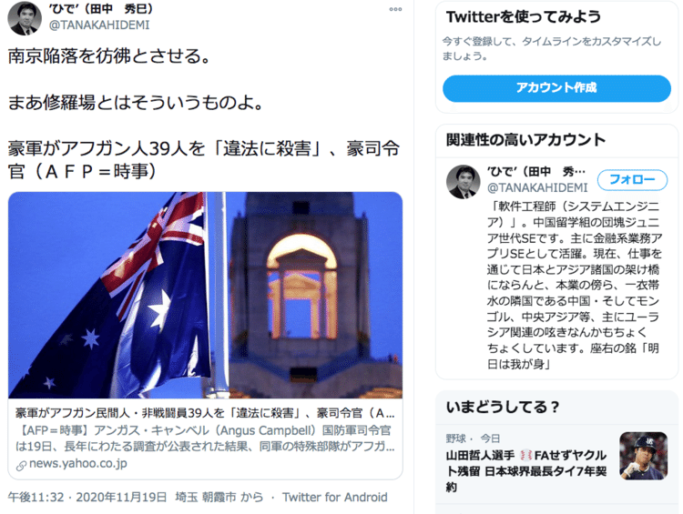The width and height of the screenshot is (683, 514).
Task: Click the baseball emoji in the trending headline
Action: pyautogui.click(x=526, y=456)
